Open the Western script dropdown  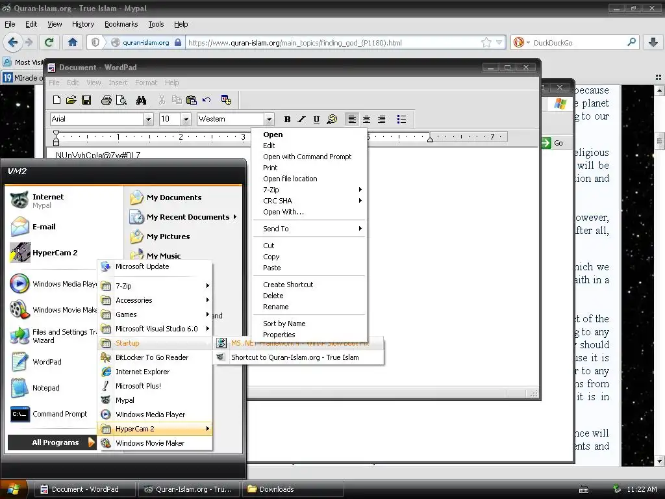point(269,120)
